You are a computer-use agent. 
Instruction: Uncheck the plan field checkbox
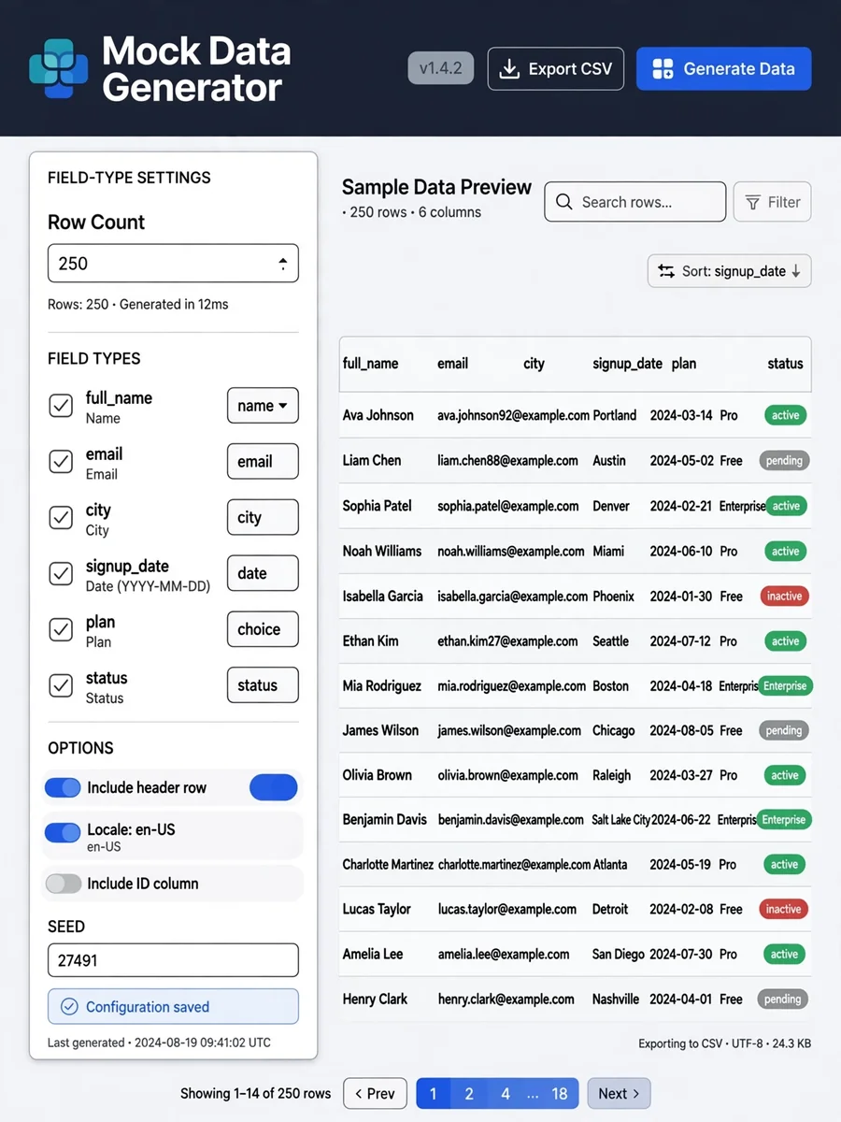[61, 629]
